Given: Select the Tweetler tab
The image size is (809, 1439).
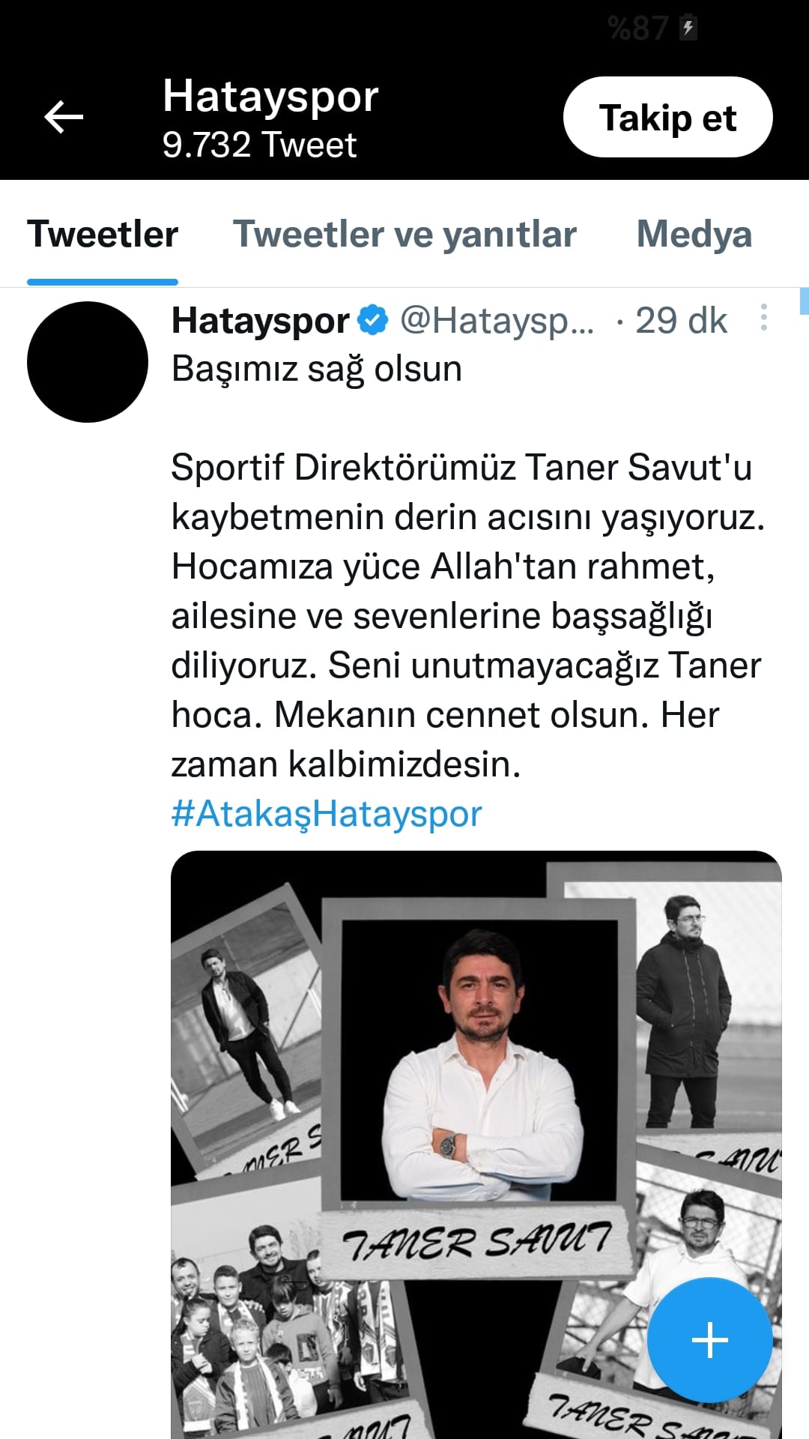Looking at the screenshot, I should 103,234.
